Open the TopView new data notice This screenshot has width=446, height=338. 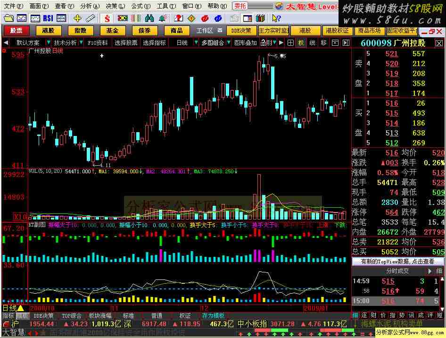pos(397,261)
